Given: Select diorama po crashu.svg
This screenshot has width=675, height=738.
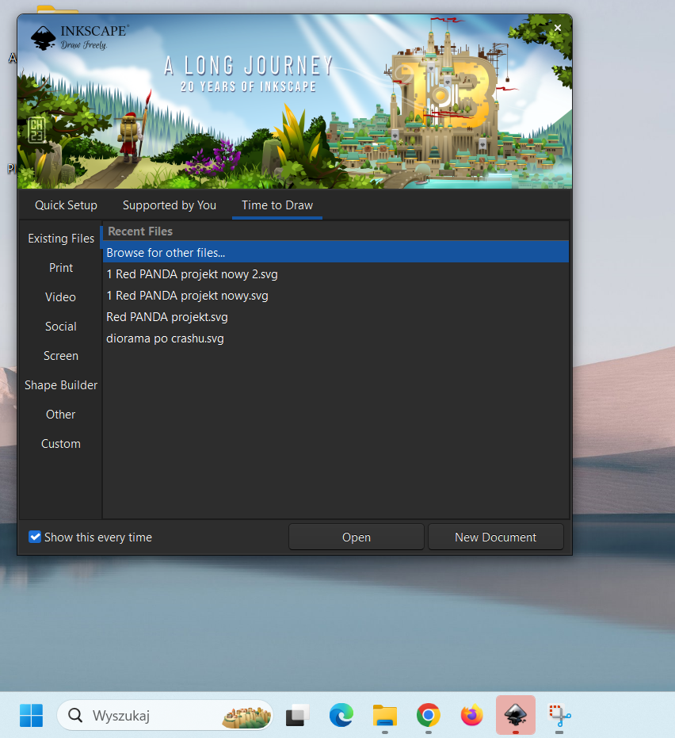Looking at the screenshot, I should pos(336,338).
